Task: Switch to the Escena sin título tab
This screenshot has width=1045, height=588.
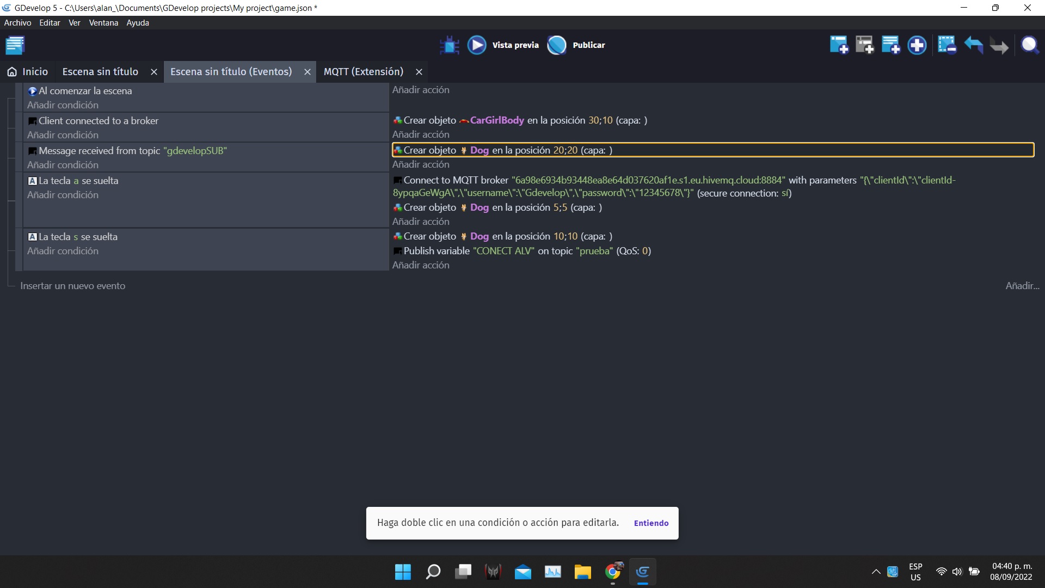Action: [100, 72]
